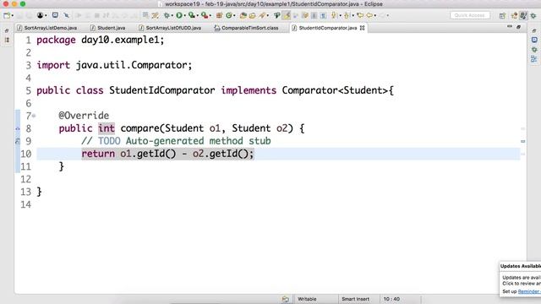
Task: Click the Previous Annotation arrow icon
Action: tap(347, 15)
